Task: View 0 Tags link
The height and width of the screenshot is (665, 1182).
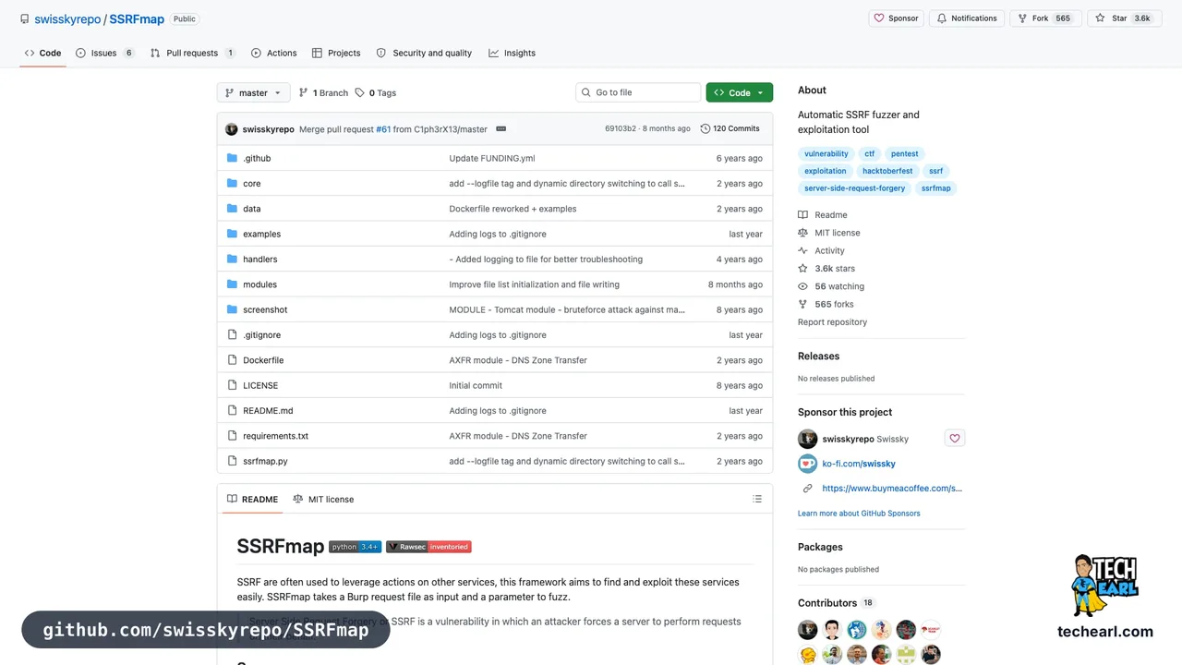Action: pyautogui.click(x=376, y=92)
